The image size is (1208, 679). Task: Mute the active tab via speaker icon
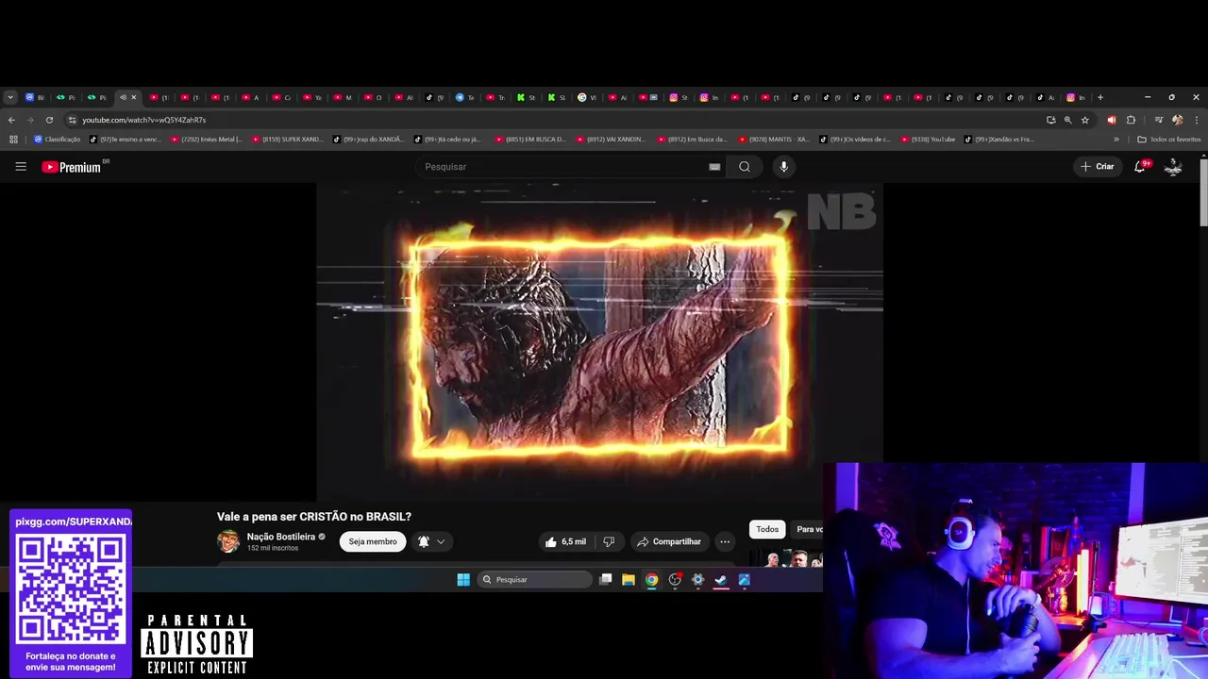point(123,97)
